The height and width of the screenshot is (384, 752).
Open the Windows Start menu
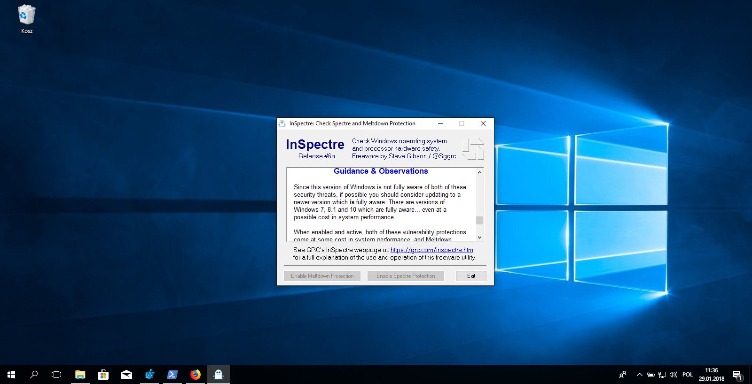pos(11,375)
